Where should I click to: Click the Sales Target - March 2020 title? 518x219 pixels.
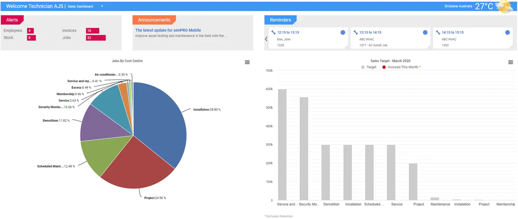(x=391, y=61)
